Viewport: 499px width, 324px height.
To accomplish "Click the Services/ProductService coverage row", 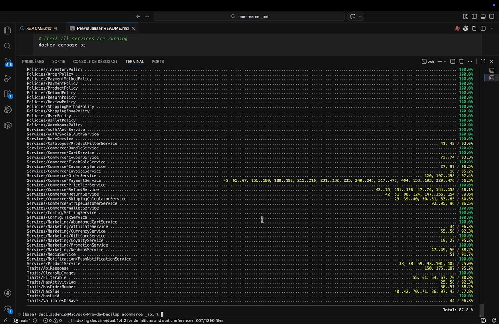I will [x=250, y=264].
